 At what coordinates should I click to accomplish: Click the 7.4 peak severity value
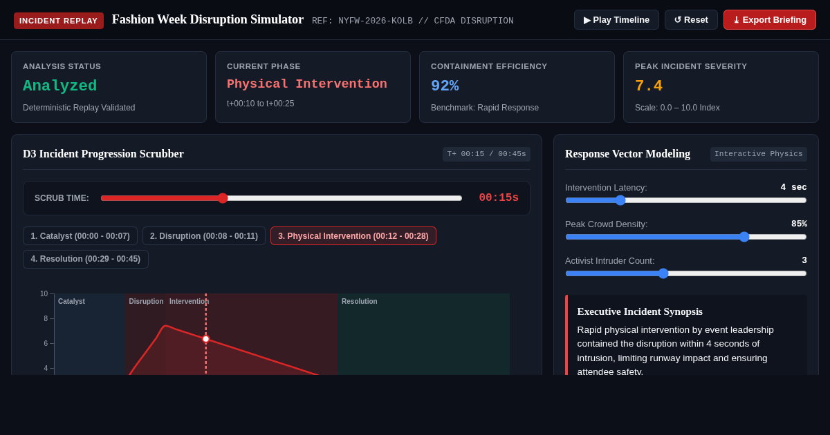tap(649, 86)
